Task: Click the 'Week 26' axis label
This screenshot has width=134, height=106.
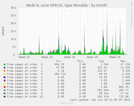Action: [x=115, y=57]
